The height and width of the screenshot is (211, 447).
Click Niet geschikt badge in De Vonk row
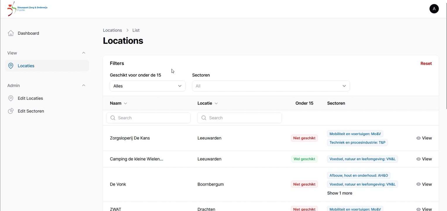coord(304,184)
